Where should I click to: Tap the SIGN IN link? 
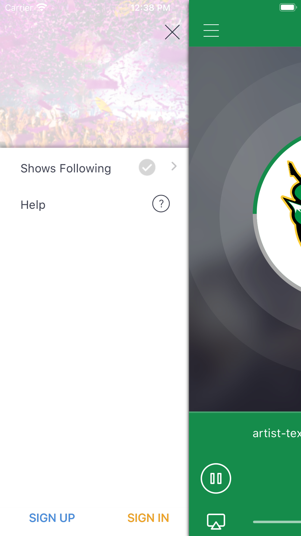148,518
